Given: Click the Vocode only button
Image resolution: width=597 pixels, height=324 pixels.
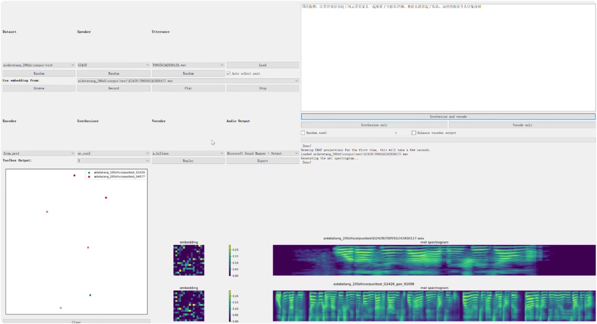Looking at the screenshot, I should point(522,125).
